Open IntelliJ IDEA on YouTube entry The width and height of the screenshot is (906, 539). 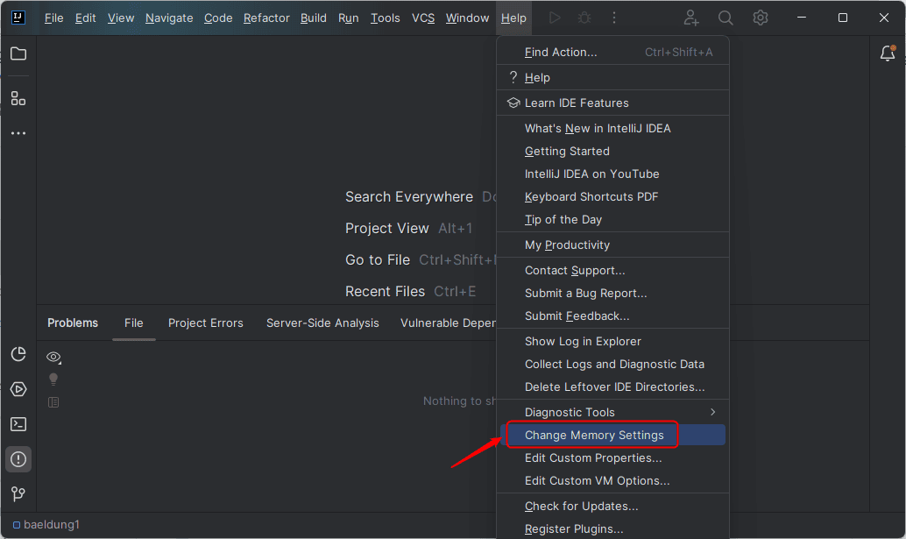tap(612, 174)
